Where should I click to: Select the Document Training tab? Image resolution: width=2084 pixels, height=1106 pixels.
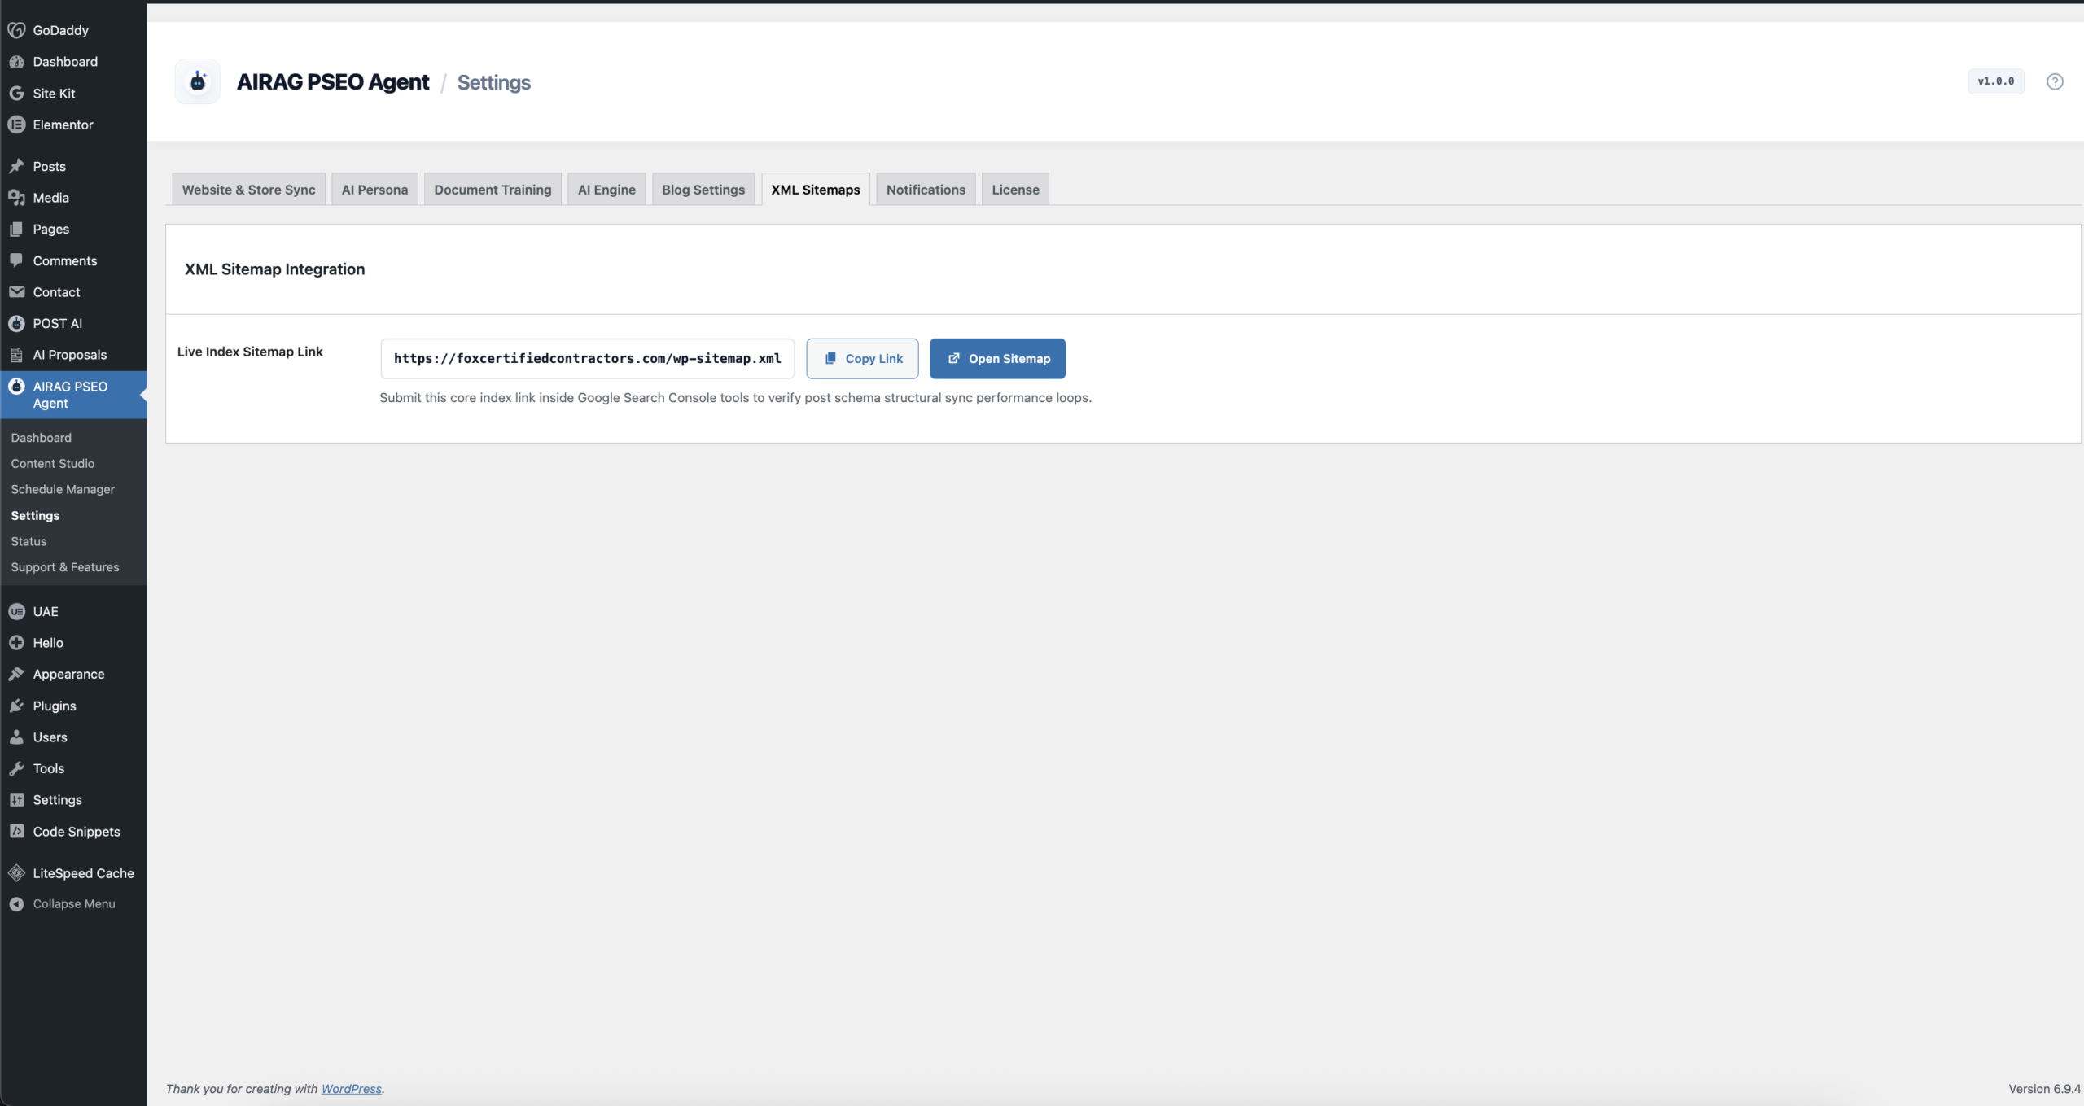493,190
